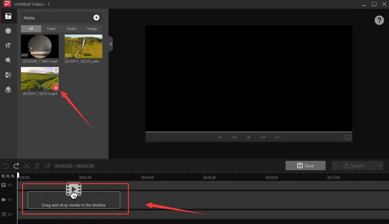The height and width of the screenshot is (224, 389).
Task: Collapse the media panel with the arrow handle
Action: (111, 44)
